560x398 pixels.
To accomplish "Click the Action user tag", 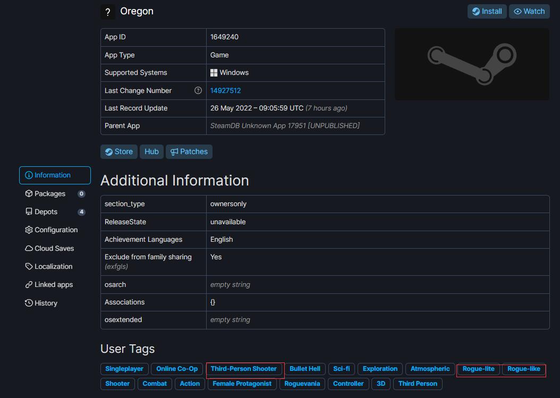I will click(x=190, y=384).
